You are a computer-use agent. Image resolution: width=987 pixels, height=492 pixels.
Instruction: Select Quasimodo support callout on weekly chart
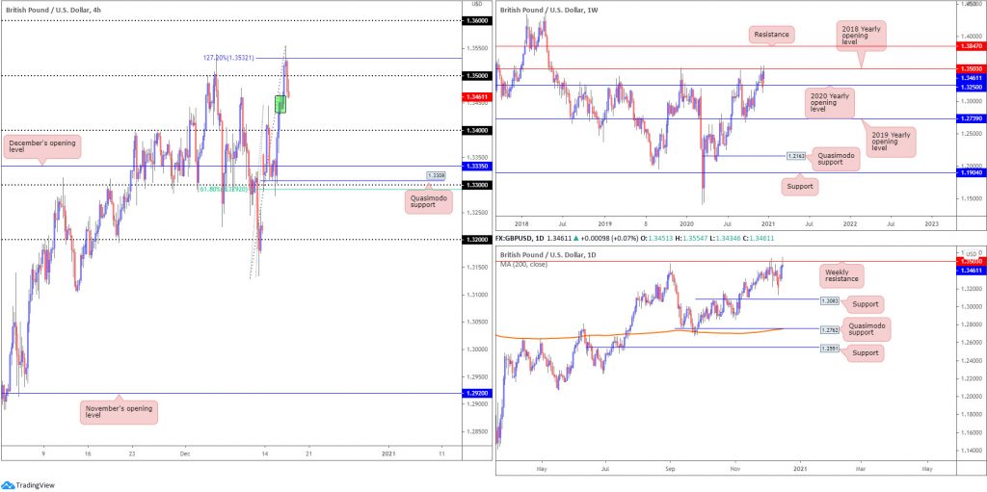835,159
